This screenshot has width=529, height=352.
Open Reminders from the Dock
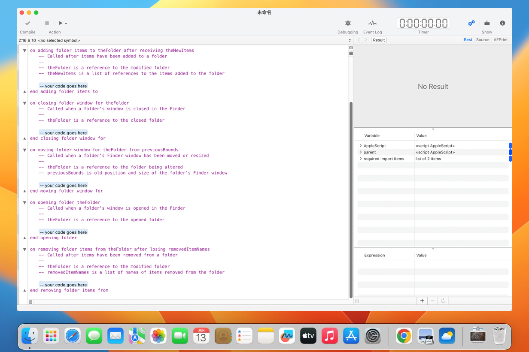[x=244, y=336]
